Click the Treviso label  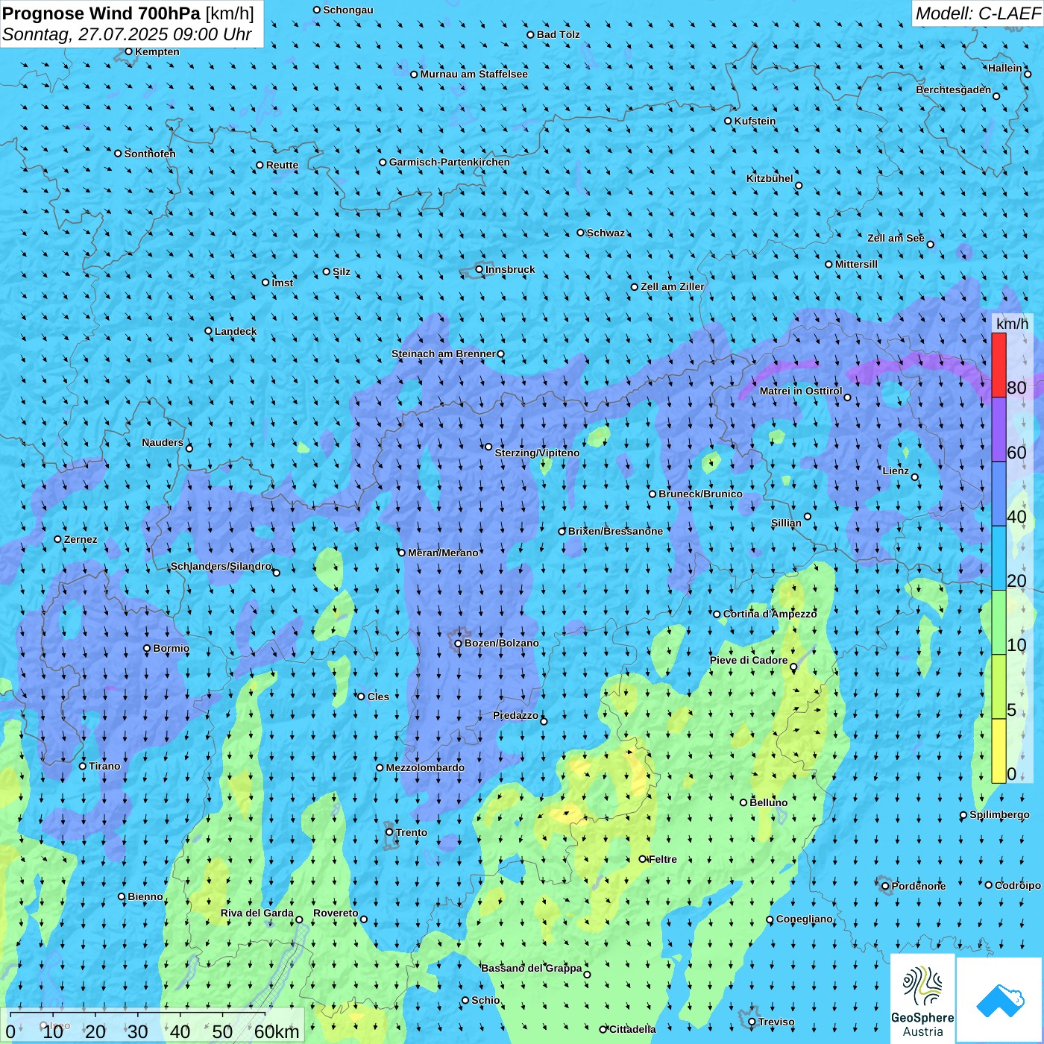pos(776,1022)
